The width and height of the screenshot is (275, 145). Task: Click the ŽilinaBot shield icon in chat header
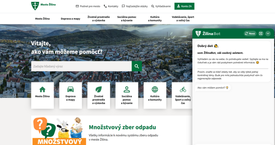[198, 34]
